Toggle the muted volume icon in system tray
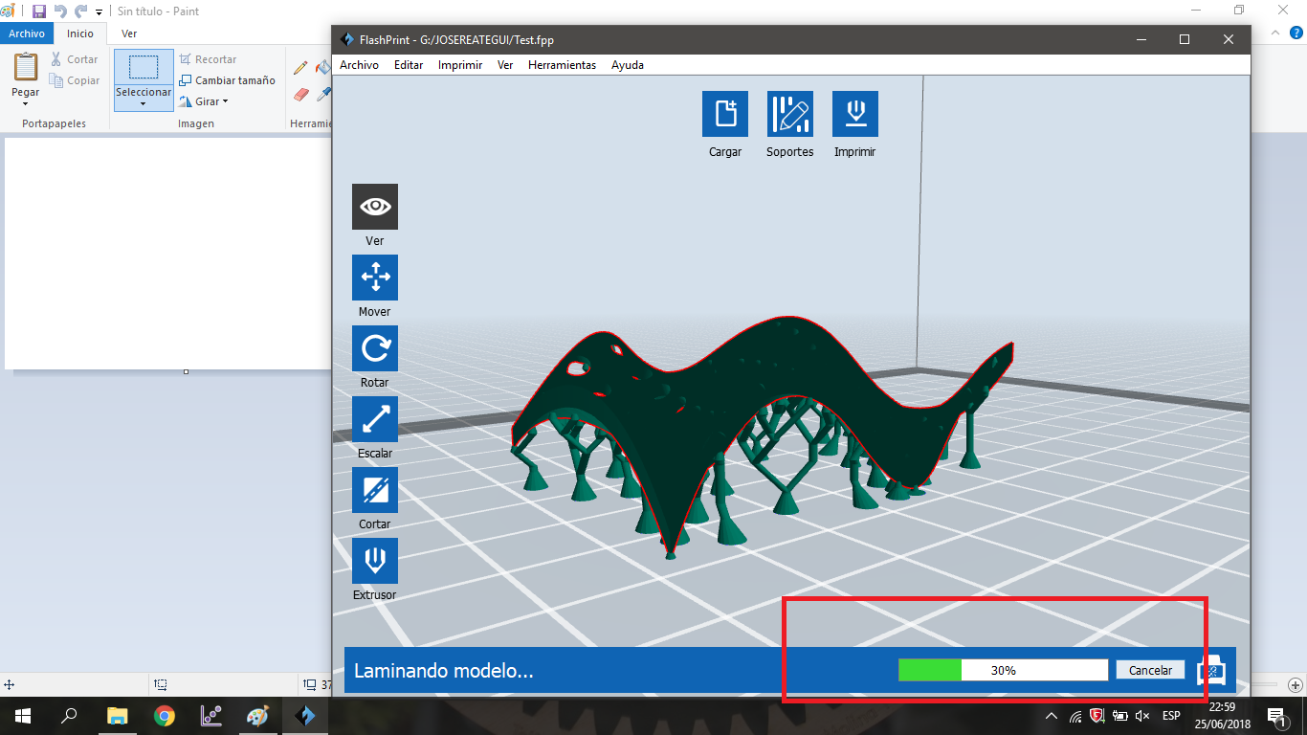The image size is (1307, 735). coord(1141,716)
